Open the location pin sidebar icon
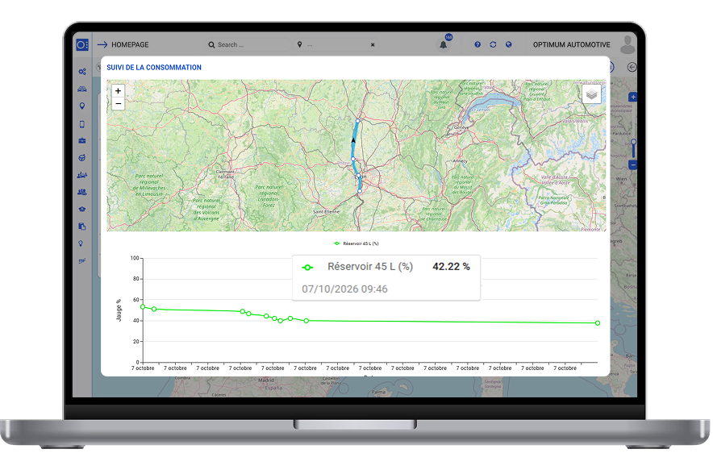Viewport: 713px width, 474px height. coord(81,106)
